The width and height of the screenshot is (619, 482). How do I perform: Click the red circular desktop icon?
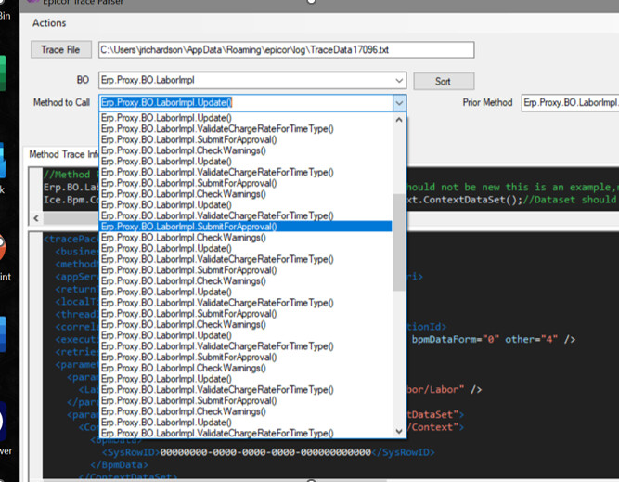pyautogui.click(x=5, y=249)
